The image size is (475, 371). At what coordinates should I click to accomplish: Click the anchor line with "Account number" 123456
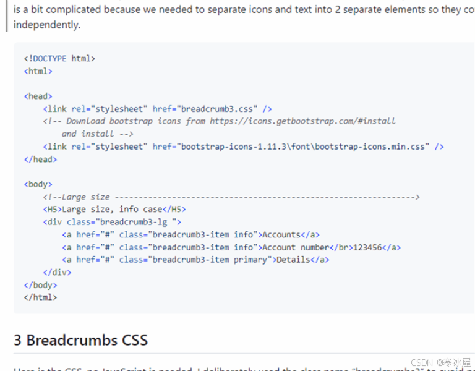[231, 247]
